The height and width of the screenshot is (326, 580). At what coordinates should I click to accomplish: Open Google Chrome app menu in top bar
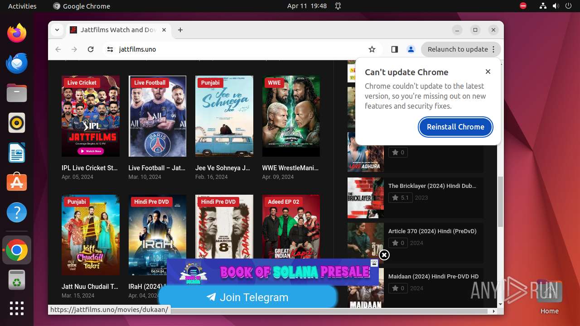pyautogui.click(x=82, y=6)
